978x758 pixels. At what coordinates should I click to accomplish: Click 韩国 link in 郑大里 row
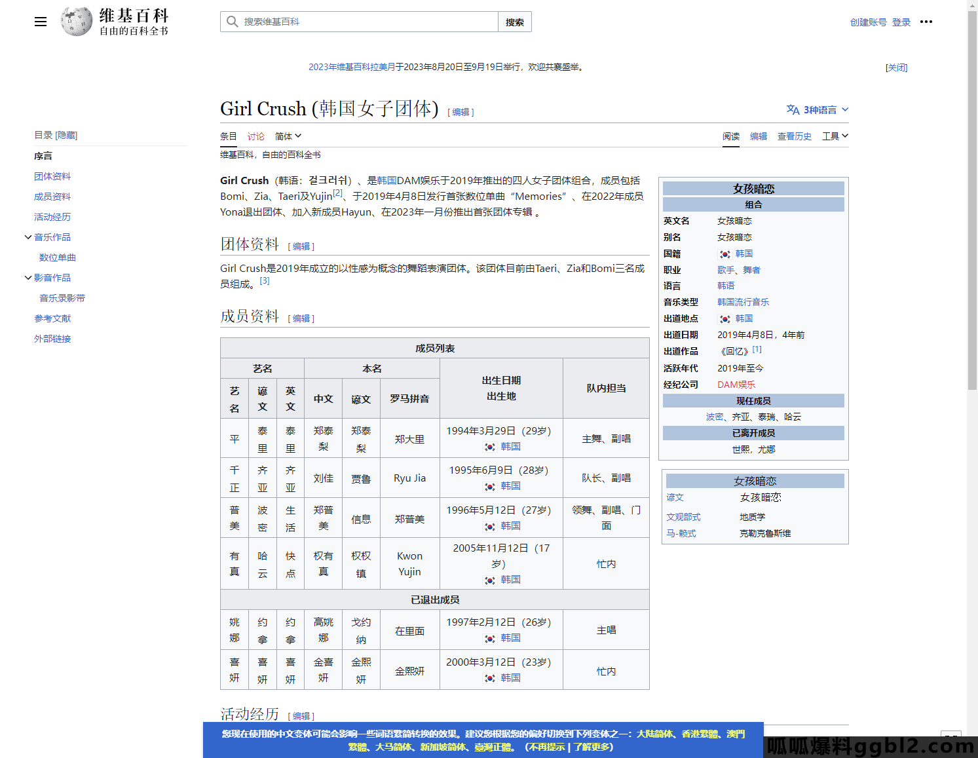[511, 446]
